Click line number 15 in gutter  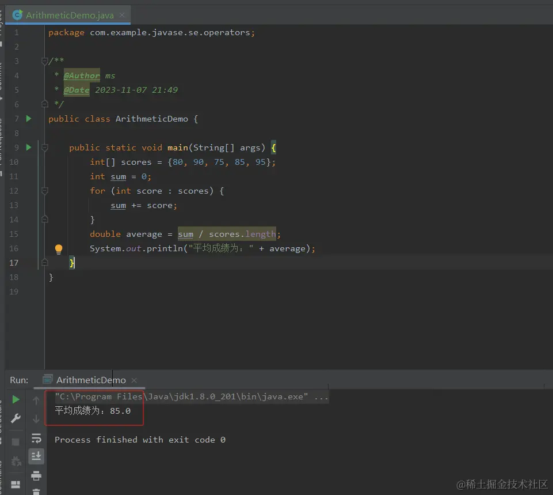14,234
